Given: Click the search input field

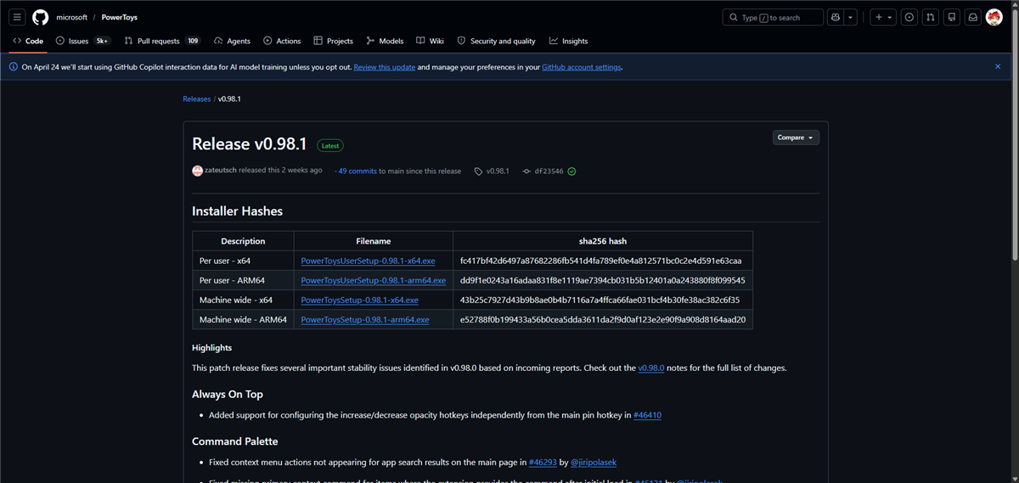Looking at the screenshot, I should [x=773, y=17].
